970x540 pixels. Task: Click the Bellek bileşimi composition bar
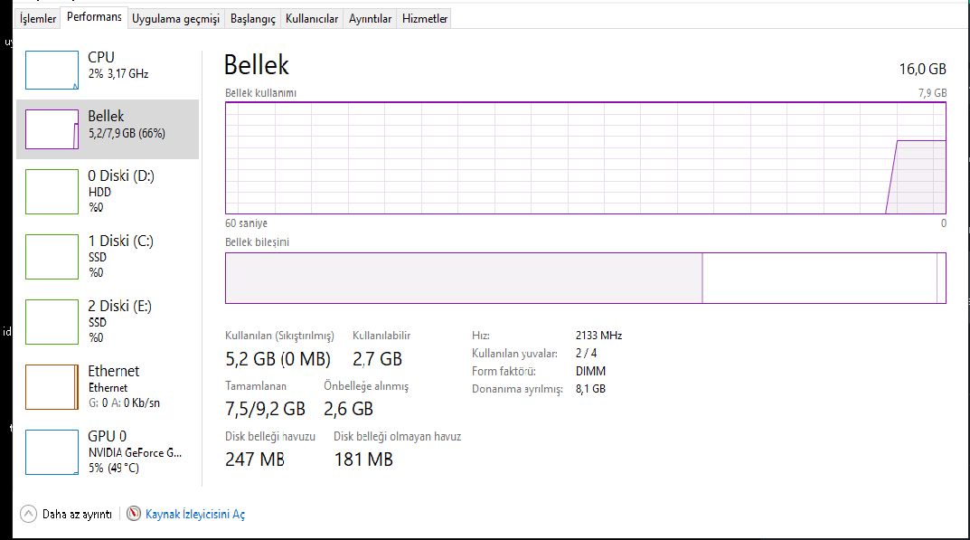[585, 278]
